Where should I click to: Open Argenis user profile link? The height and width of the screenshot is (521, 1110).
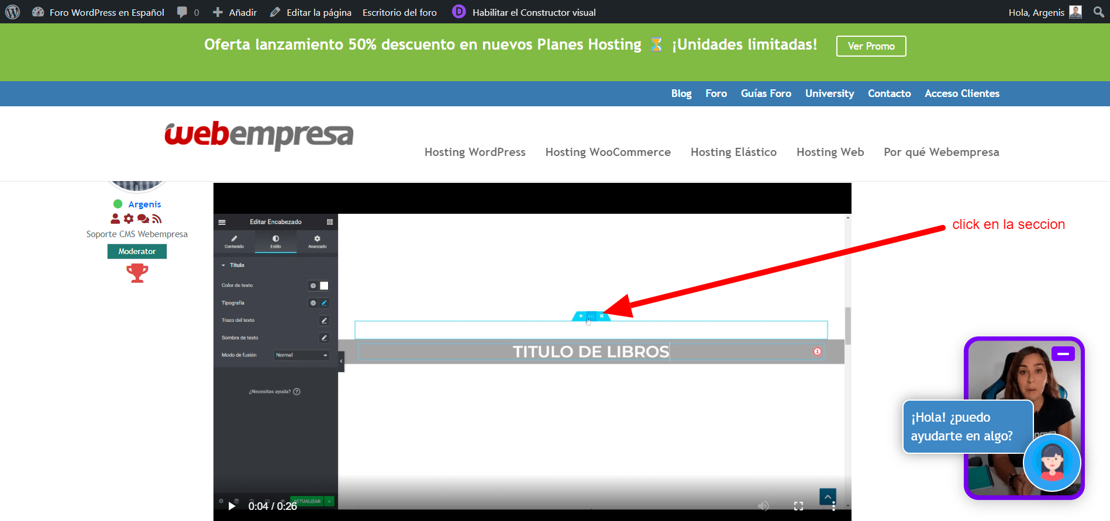[x=144, y=204]
